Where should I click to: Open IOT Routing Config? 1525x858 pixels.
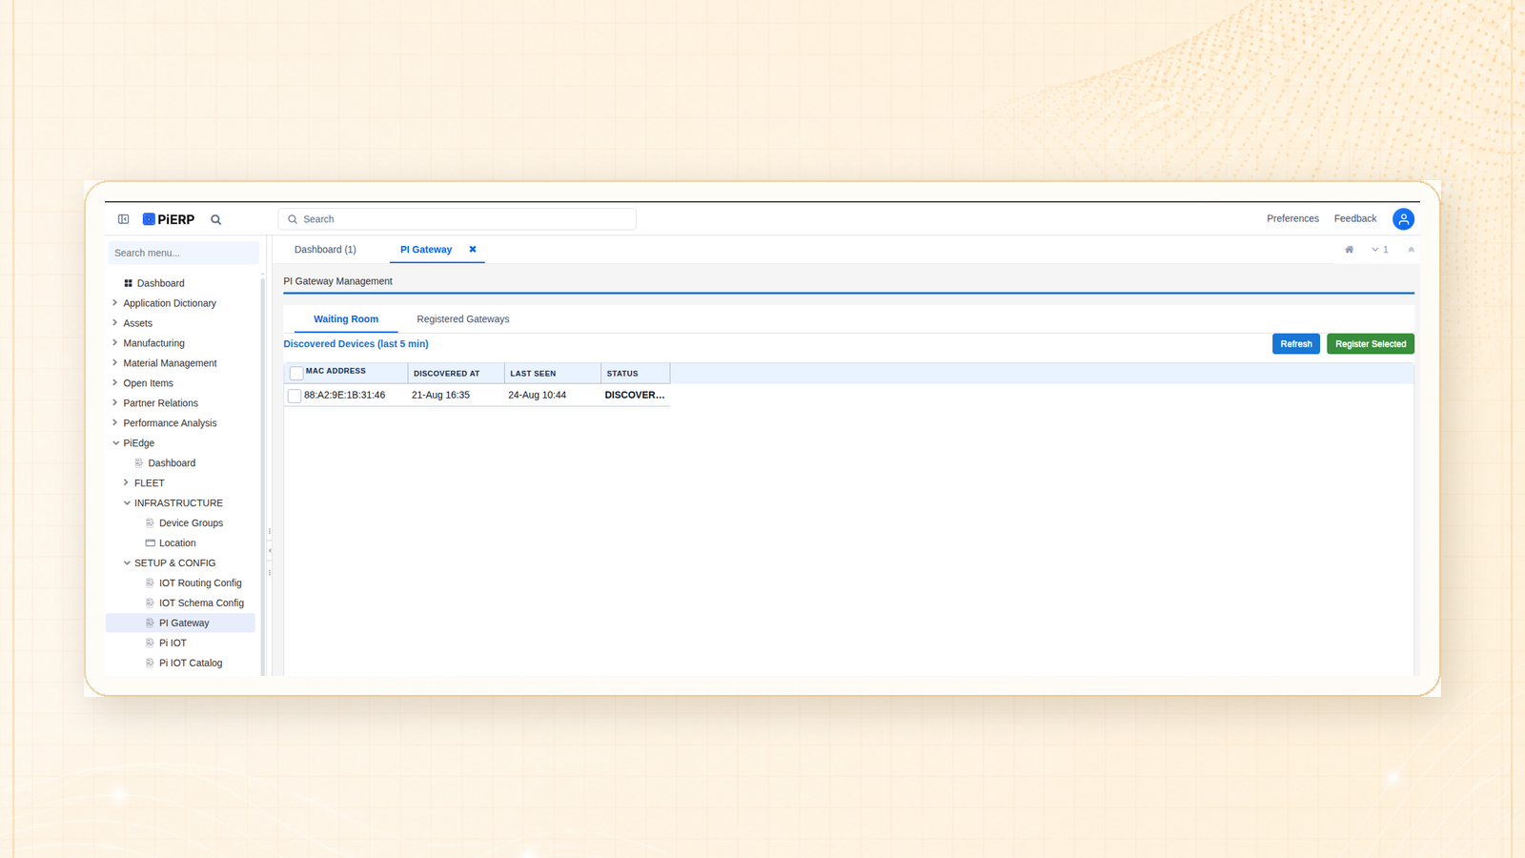coord(200,583)
